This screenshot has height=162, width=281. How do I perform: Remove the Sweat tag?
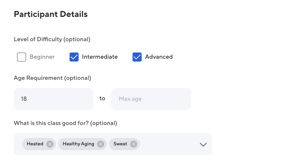click(133, 144)
